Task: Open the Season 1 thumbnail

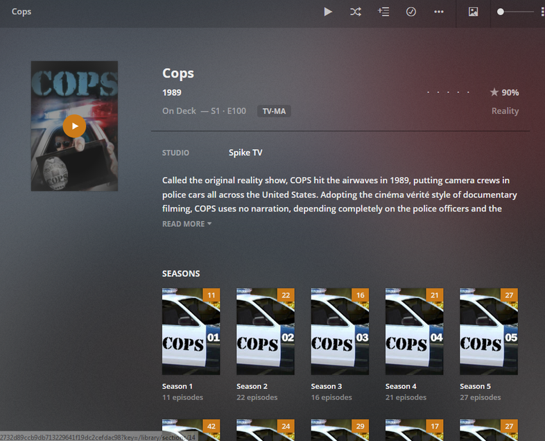Action: (x=191, y=331)
